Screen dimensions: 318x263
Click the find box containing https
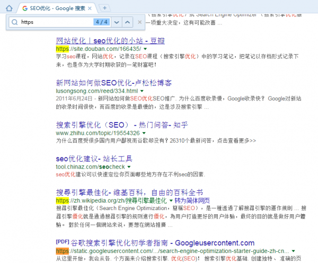pos(53,22)
